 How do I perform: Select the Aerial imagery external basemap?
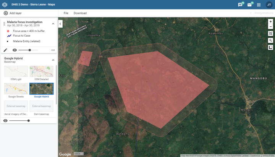16,106
